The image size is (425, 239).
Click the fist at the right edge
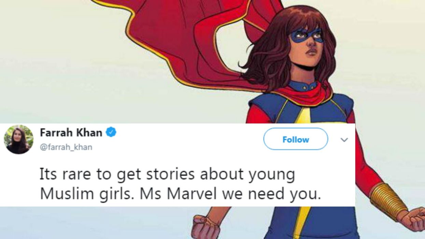(x=415, y=219)
